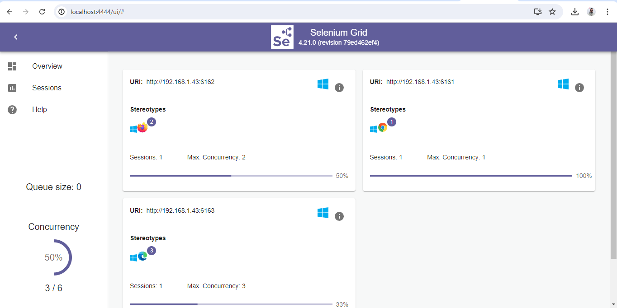Click the Windows OS icon on node 6161

pos(563,84)
